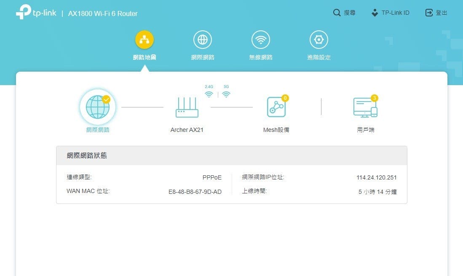Open the 搜尋 search icon
The height and width of the screenshot is (276, 463).
337,13
